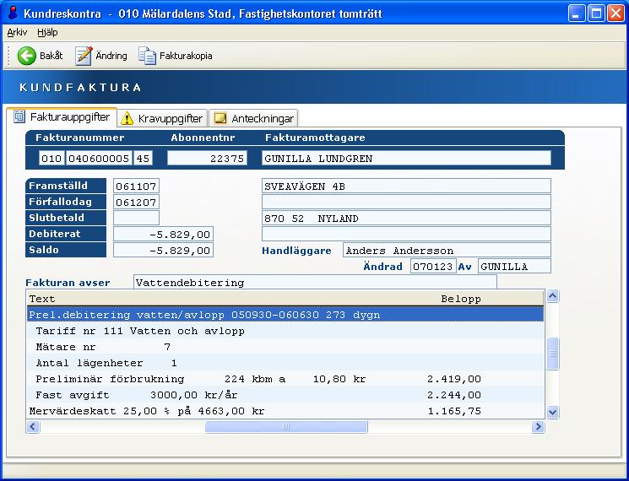This screenshot has width=629, height=481.
Task: Switch to the Kravuppgifter tab
Action: 162,118
